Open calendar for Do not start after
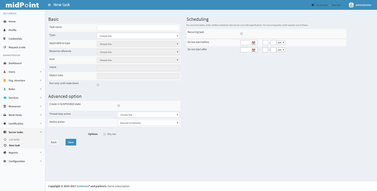This screenshot has height=191, width=377. [254, 50]
